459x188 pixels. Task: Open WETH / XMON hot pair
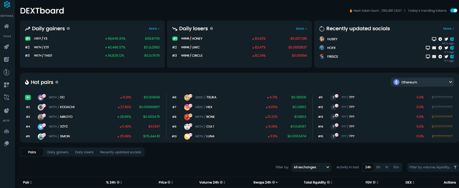pyautogui.click(x=59, y=136)
